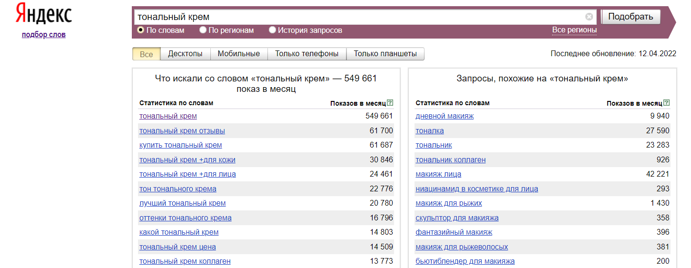Image resolution: width=691 pixels, height=268 pixels.
Task: Open the 'Все регионы' region selector
Action: click(x=574, y=30)
